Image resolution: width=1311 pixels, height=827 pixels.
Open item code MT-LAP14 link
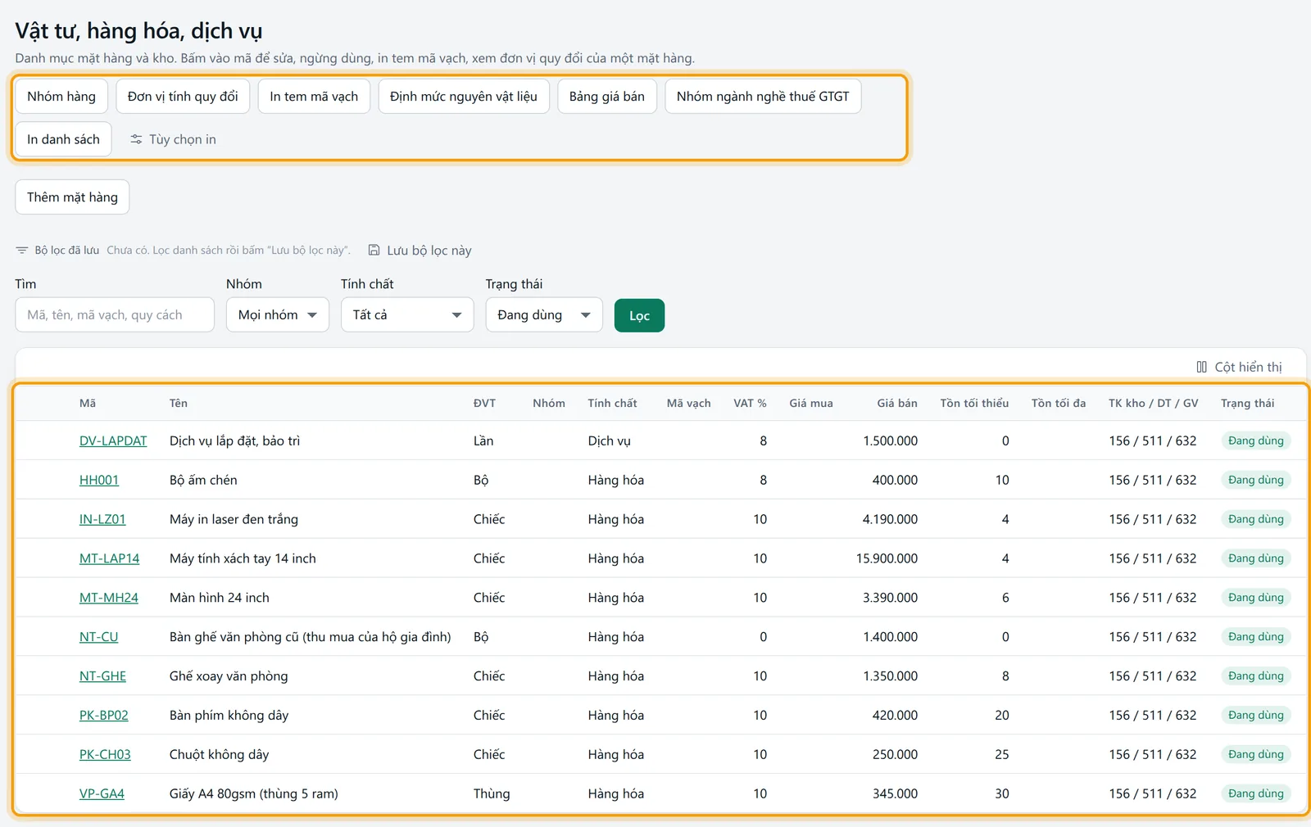click(109, 558)
